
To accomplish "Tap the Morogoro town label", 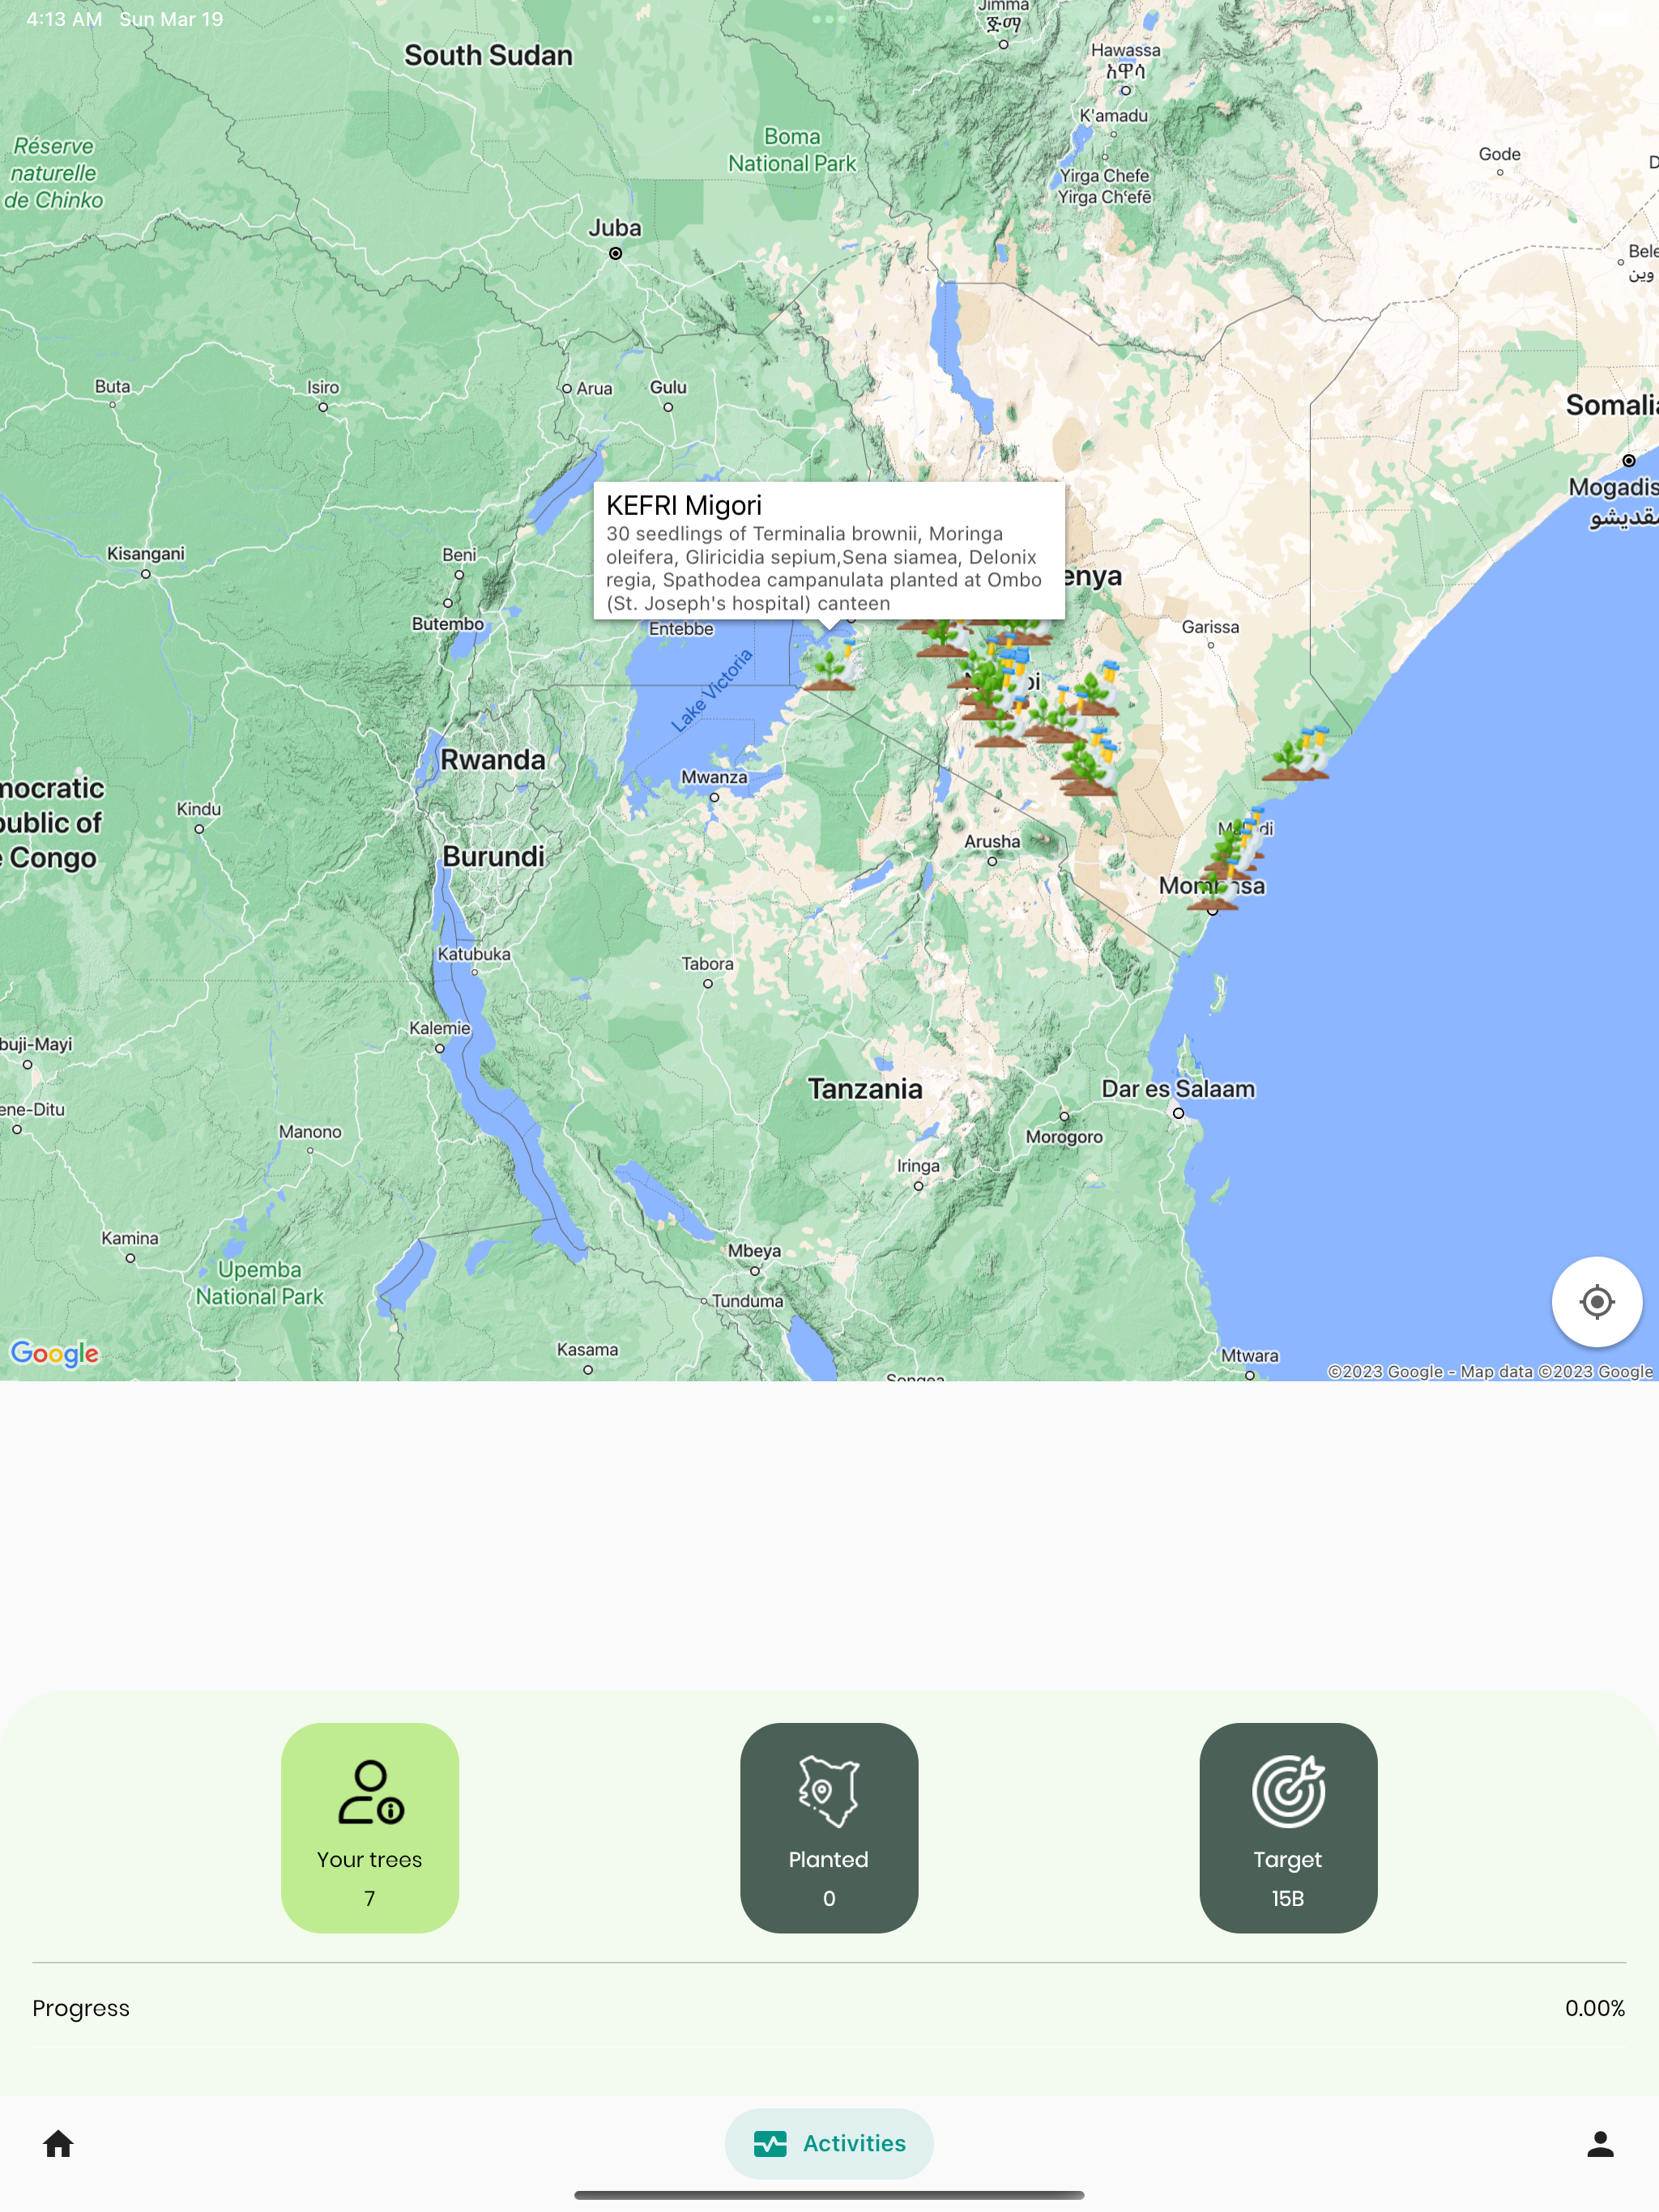I will tap(1064, 1137).
